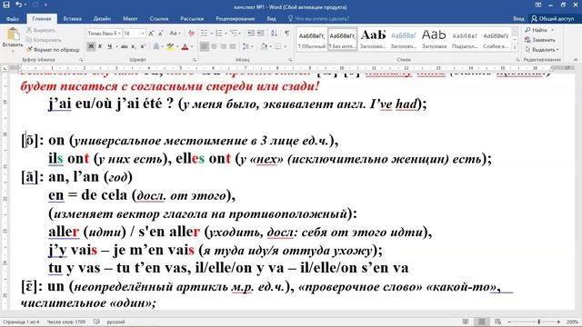Screen dimensions: 582x327
Task: Open the font size dropdown showing 14
Action: coord(143,34)
